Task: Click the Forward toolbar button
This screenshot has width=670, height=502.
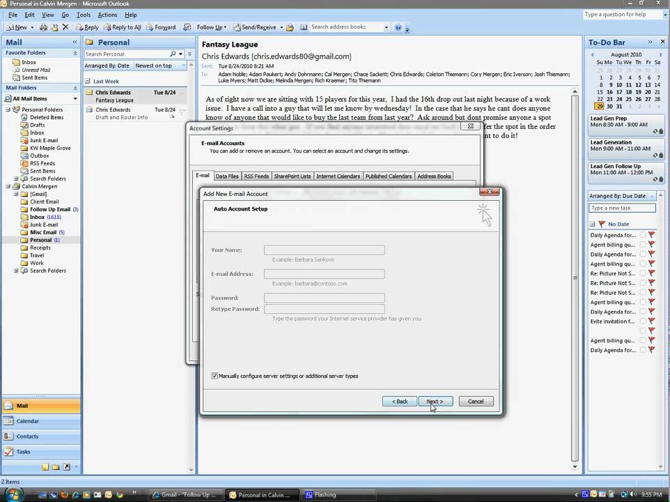Action: (161, 27)
